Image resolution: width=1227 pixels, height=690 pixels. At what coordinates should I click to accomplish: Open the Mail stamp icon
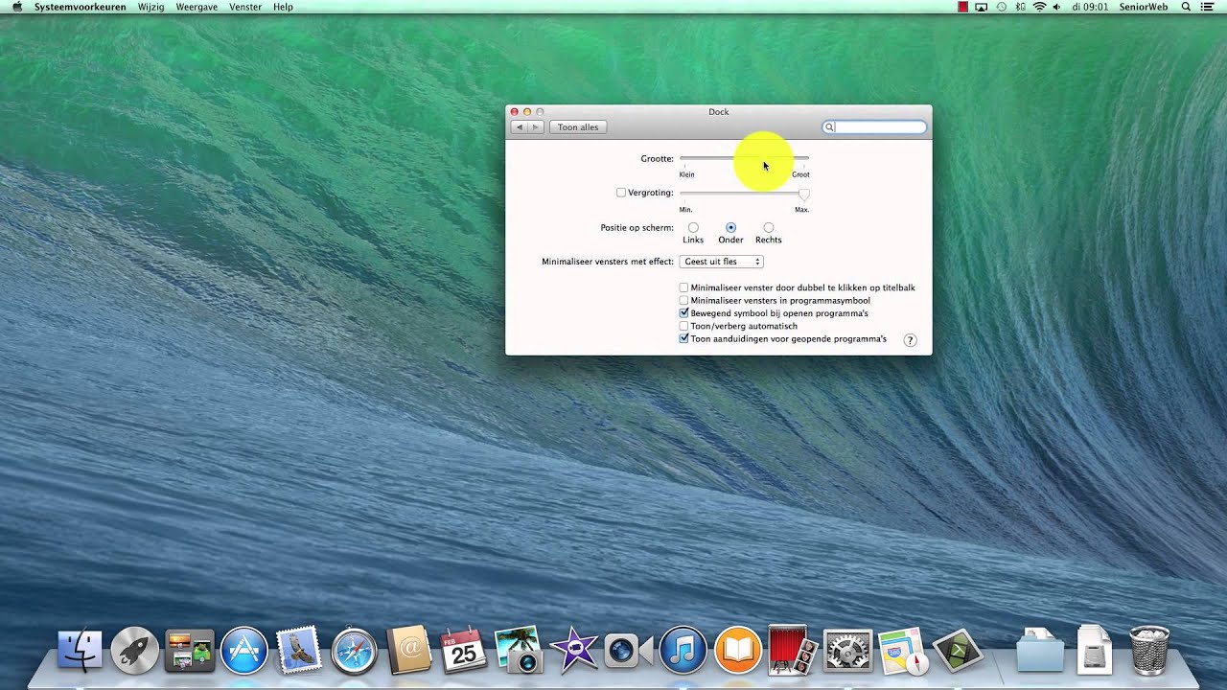click(x=299, y=650)
